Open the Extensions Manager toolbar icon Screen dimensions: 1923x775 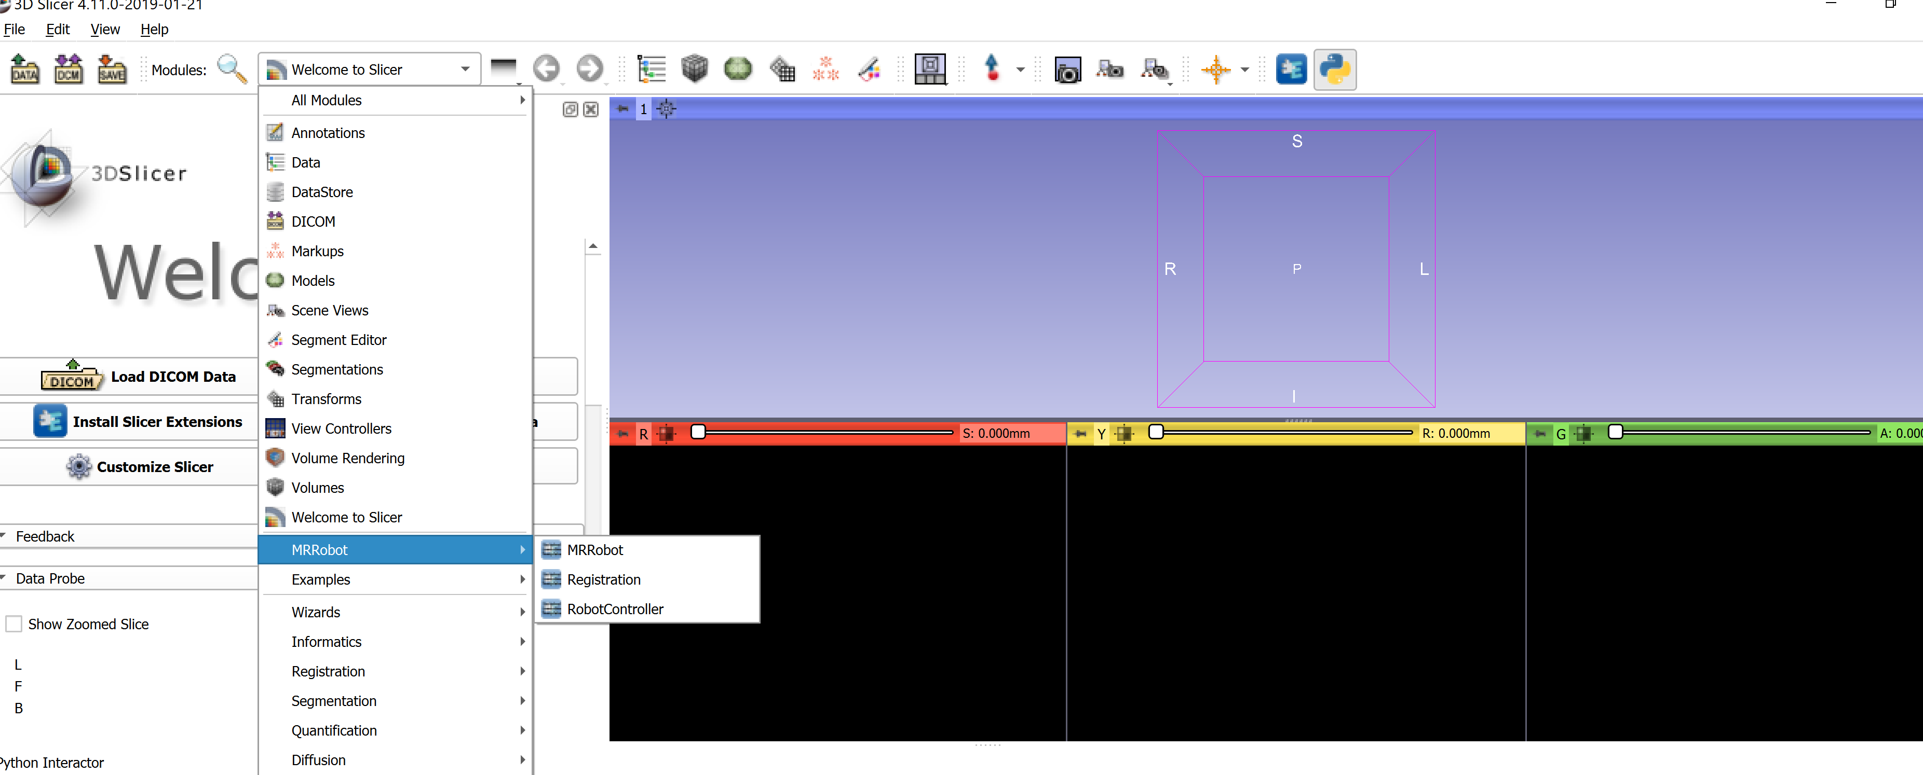point(1291,70)
